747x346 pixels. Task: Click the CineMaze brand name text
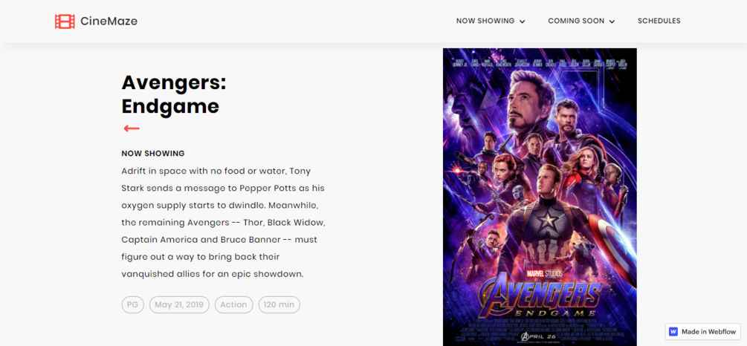pos(109,22)
